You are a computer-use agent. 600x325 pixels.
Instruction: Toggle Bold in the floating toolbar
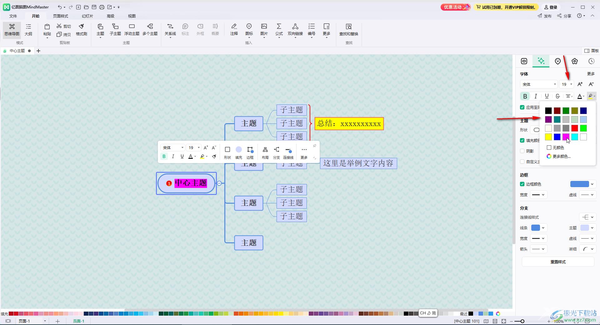(164, 156)
